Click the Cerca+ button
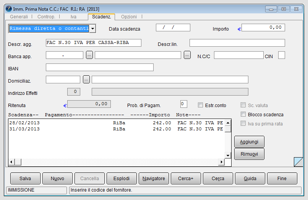 186,178
